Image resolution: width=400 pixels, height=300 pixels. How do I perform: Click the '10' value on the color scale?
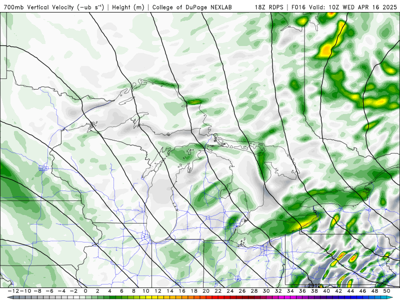[145, 291]
